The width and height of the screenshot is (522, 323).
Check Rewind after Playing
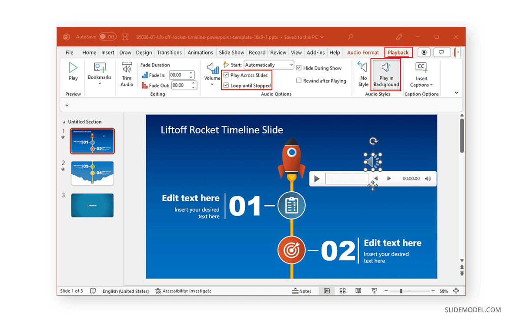[x=299, y=80]
